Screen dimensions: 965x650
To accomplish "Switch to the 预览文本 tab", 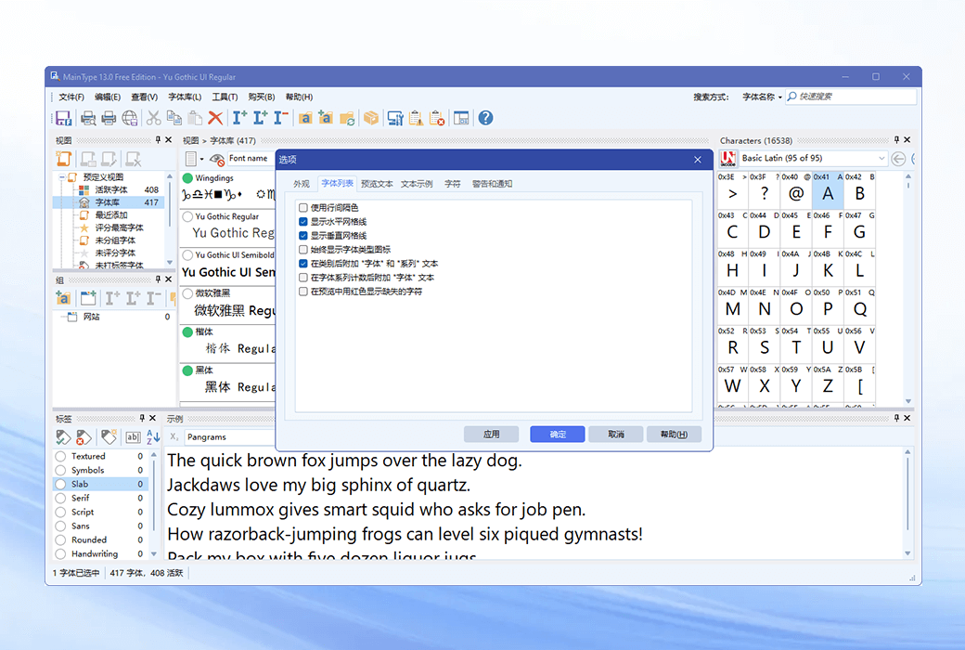I will point(377,184).
